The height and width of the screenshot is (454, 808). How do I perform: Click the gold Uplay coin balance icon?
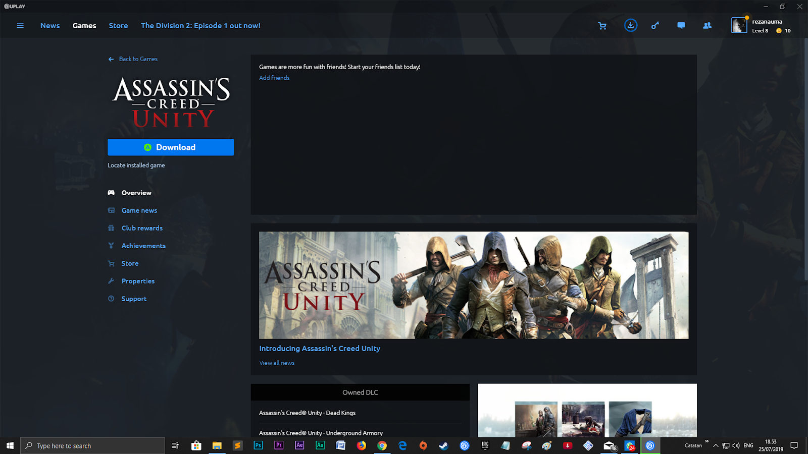tap(779, 31)
